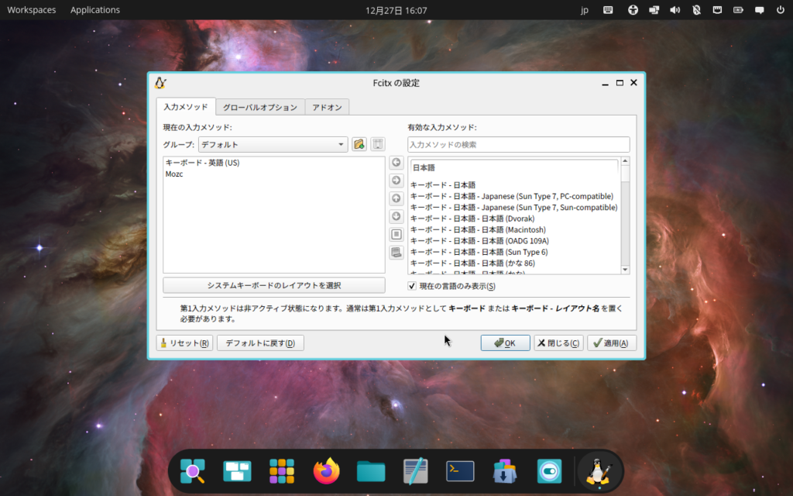This screenshot has height=496, width=793.
Task: Click the 入力メソッドの検索 search field
Action: [x=518, y=145]
